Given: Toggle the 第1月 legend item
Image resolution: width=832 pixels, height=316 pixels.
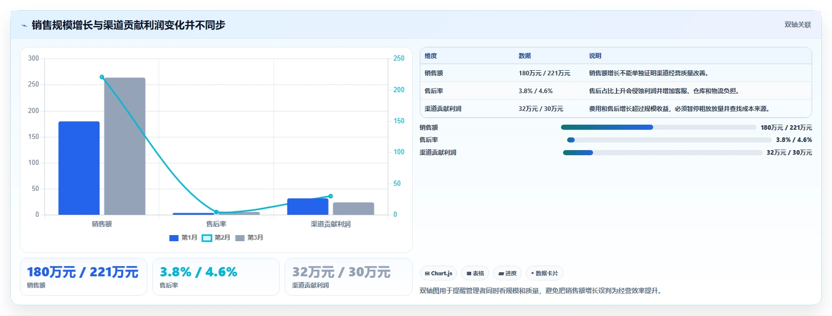Looking at the screenshot, I should [183, 238].
